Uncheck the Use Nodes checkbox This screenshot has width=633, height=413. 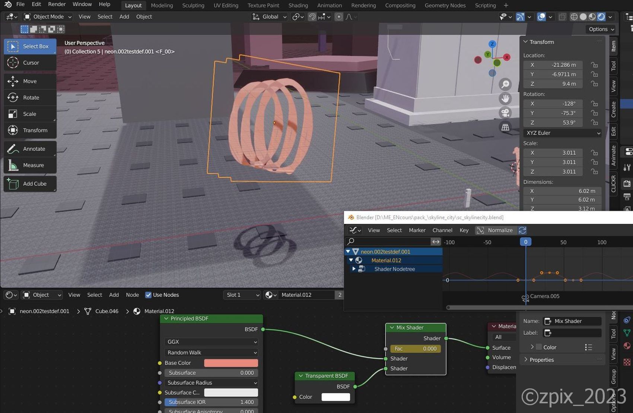[x=148, y=295]
